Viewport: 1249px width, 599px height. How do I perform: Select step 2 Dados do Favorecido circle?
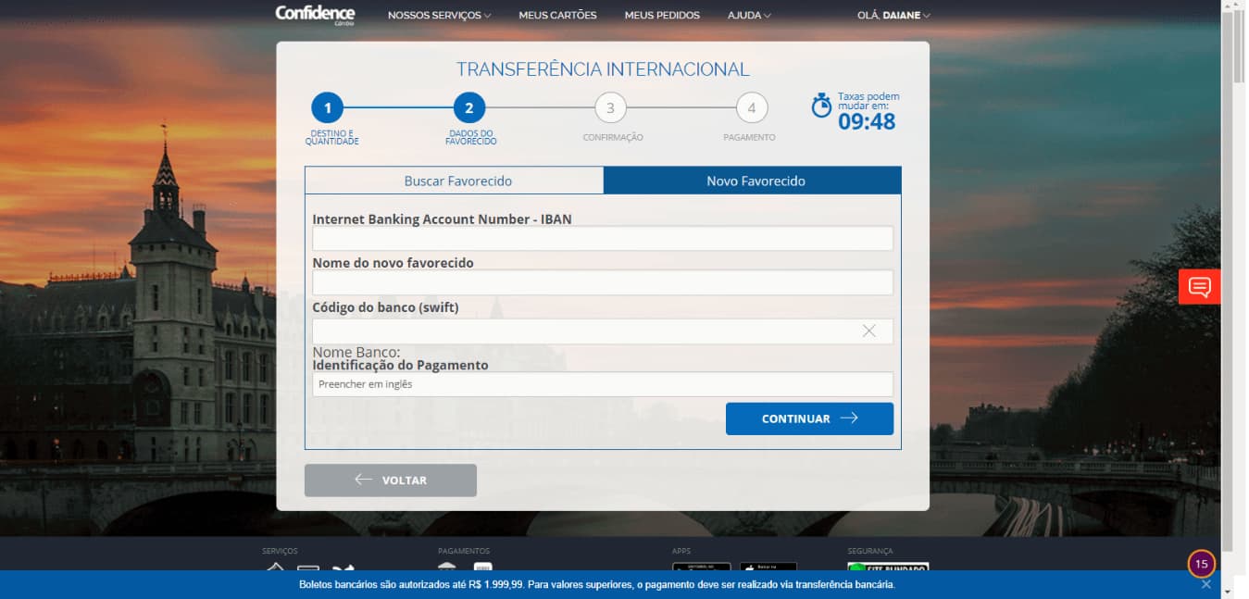(469, 108)
